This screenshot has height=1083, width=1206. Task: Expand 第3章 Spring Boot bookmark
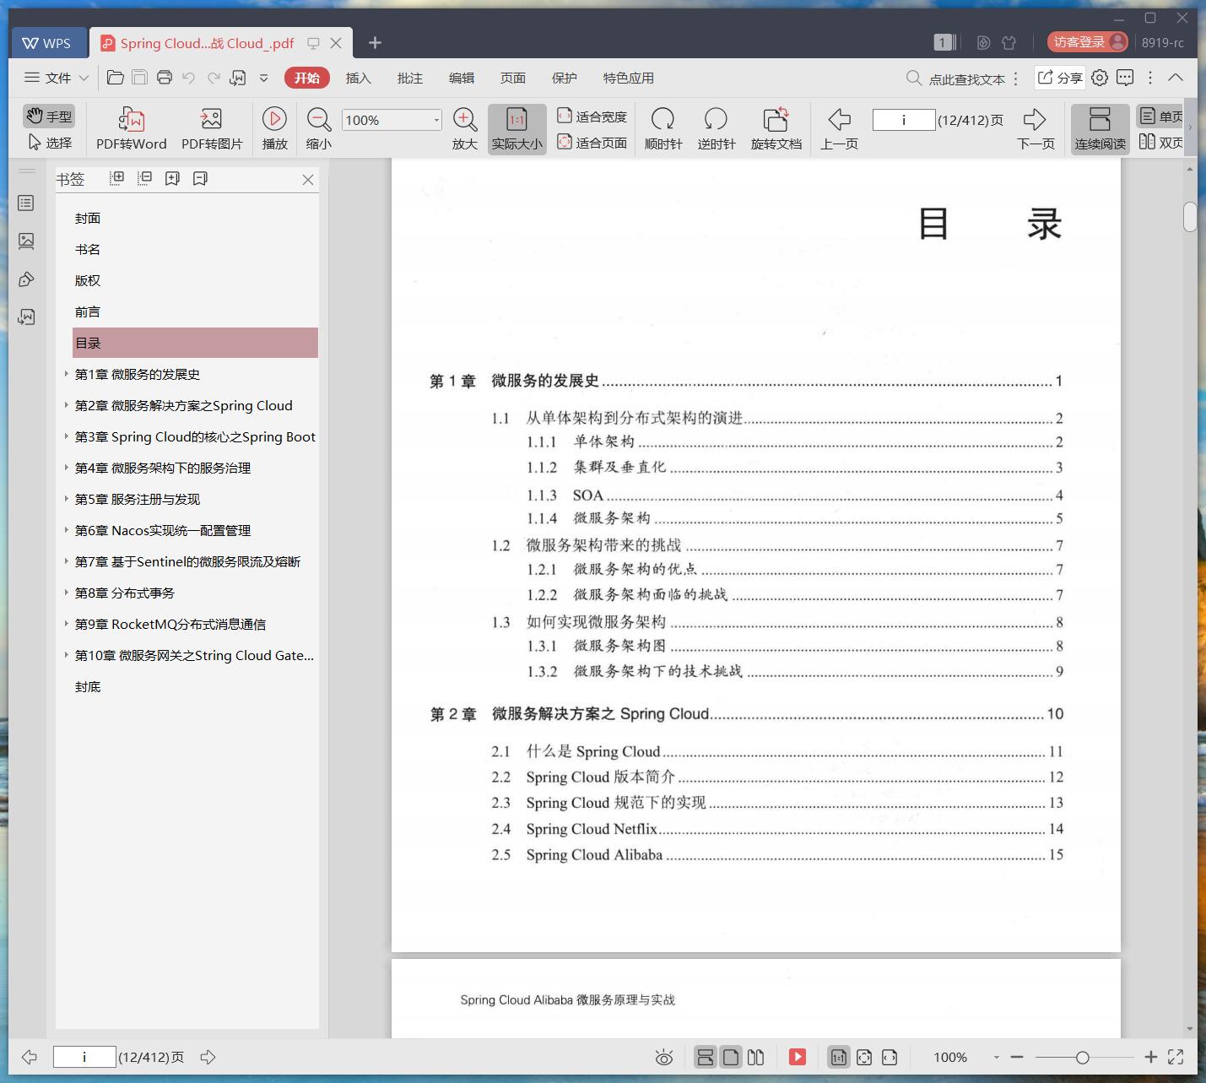[66, 436]
